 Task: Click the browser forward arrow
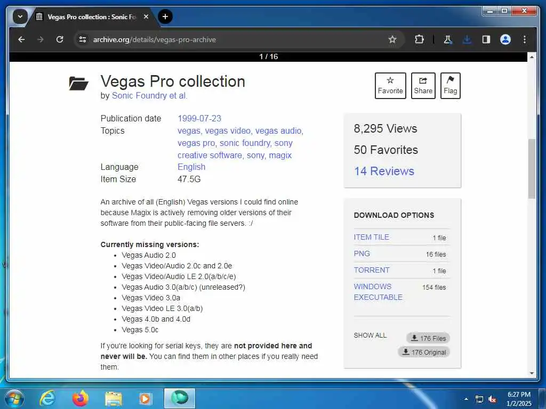[x=41, y=39]
